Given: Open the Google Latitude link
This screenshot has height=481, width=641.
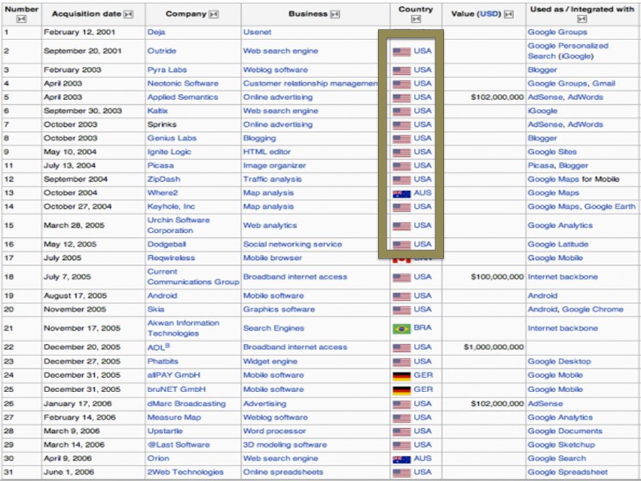Looking at the screenshot, I should (558, 245).
